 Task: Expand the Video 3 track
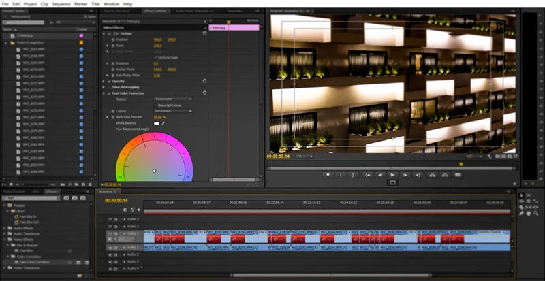tap(125, 219)
